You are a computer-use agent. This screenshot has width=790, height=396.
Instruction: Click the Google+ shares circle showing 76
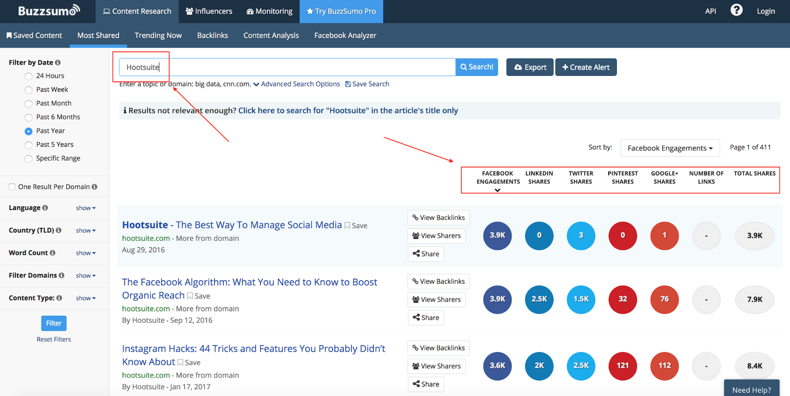point(665,300)
